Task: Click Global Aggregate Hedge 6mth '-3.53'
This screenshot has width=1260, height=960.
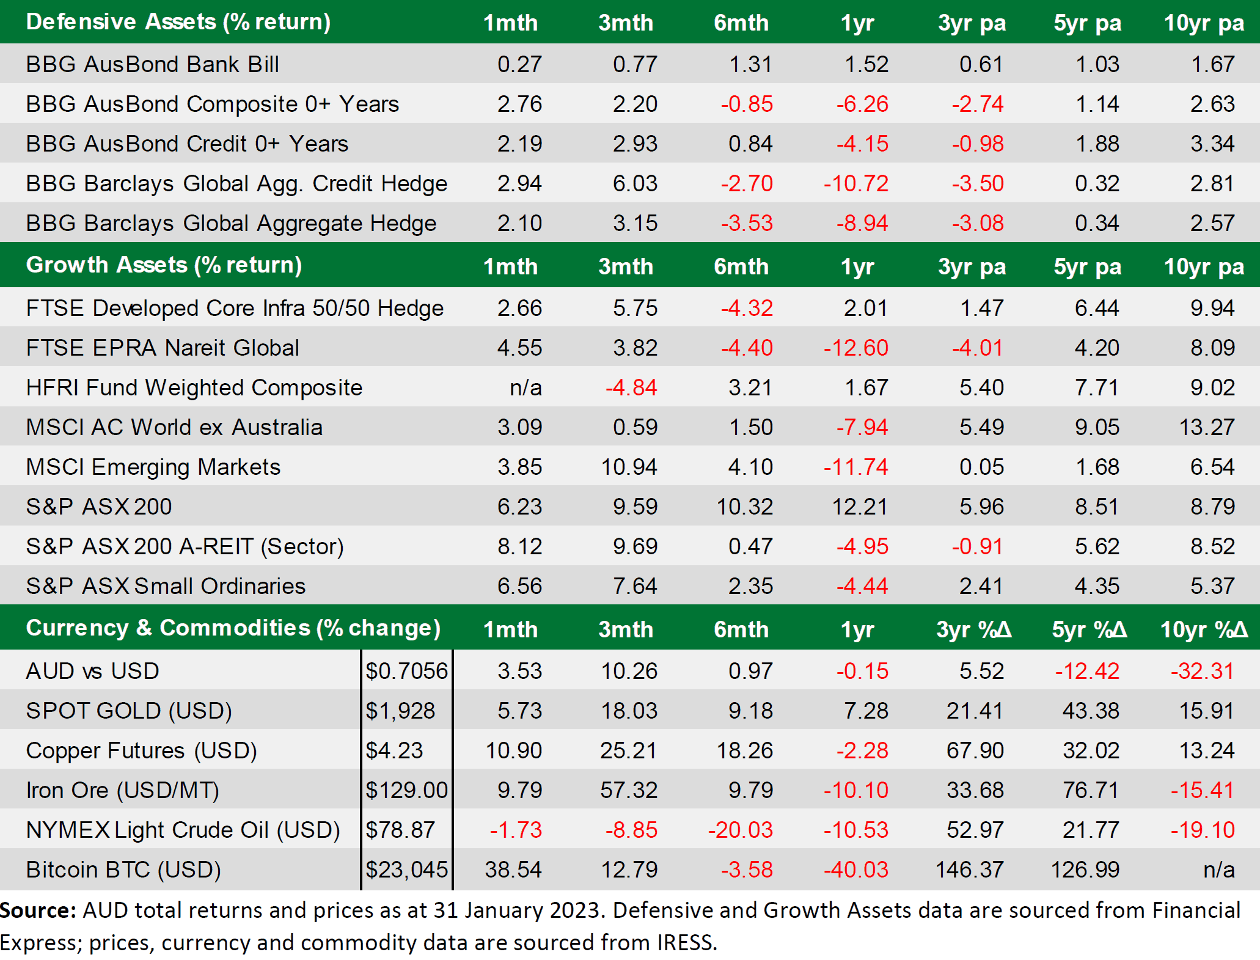Action: point(747,223)
